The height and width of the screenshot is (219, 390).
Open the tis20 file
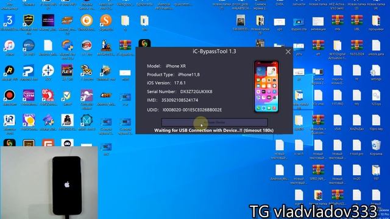coord(356,170)
